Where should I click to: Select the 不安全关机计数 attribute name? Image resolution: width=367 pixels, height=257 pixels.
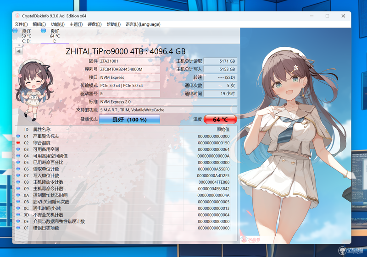pyautogui.click(x=48, y=215)
